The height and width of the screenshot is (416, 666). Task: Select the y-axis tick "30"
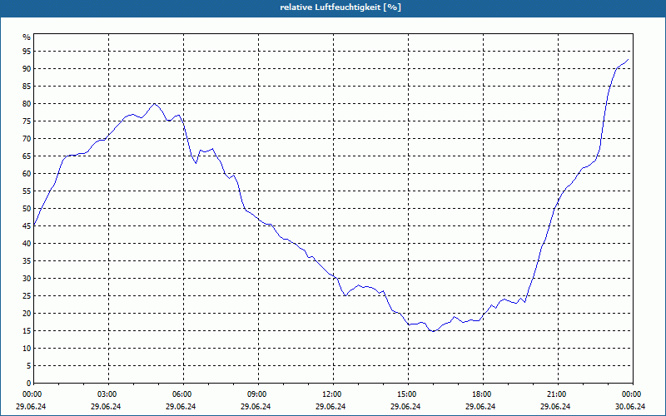click(x=27, y=279)
